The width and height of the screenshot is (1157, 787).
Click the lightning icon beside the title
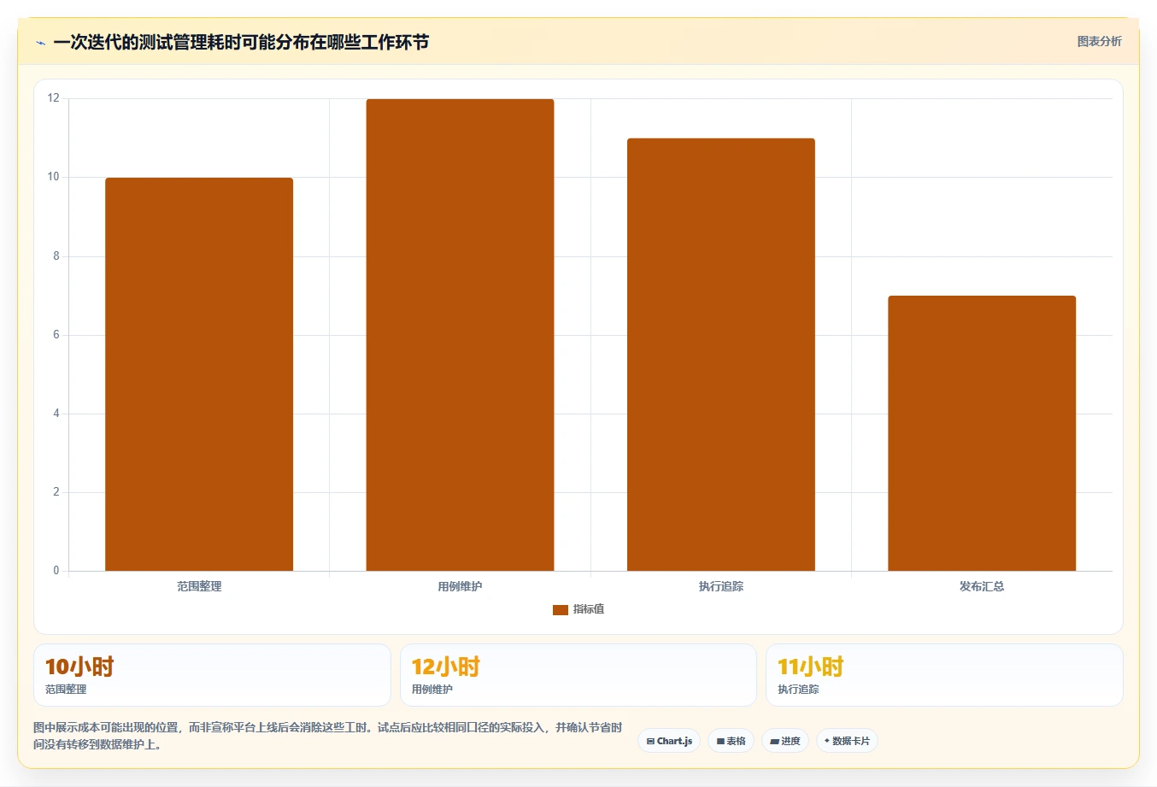click(40, 43)
